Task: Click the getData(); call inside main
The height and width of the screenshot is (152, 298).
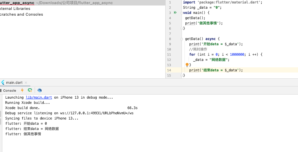Action: click(x=195, y=18)
